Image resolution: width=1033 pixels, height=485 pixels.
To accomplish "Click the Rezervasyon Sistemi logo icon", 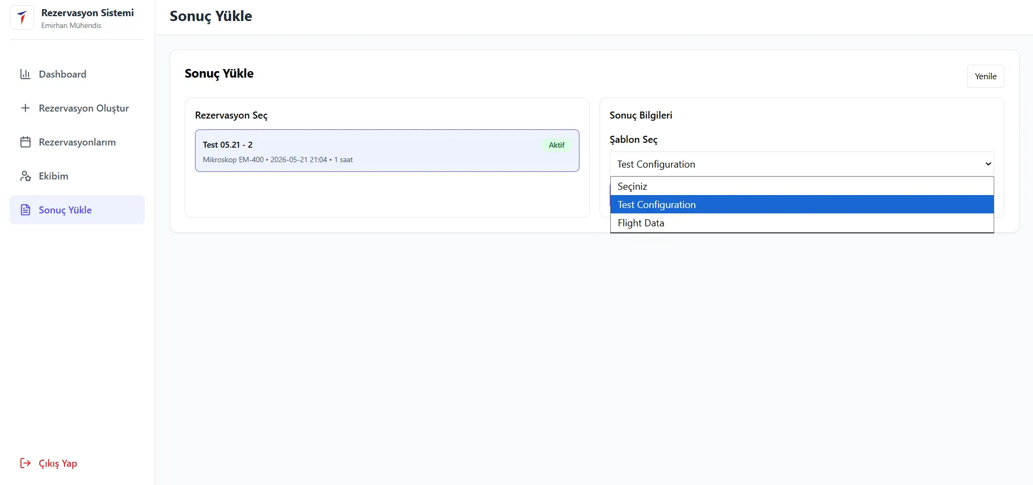I will click(22, 18).
